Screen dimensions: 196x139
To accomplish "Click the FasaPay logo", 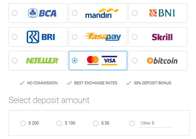I will 102,37.
